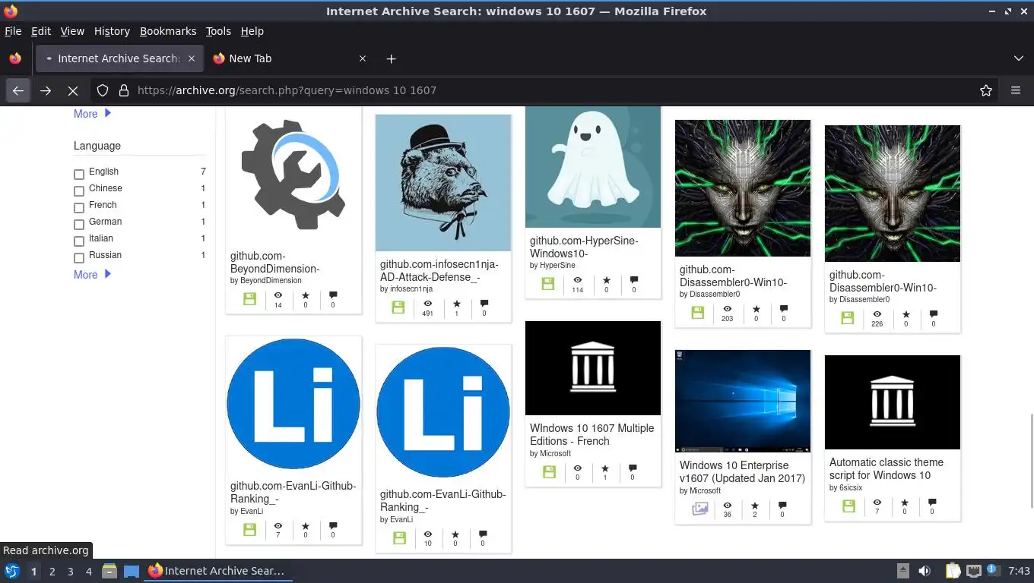Open github.com-infosecn1nja-AD-Attack-Defense title link
Image resolution: width=1034 pixels, height=583 pixels.
439,271
